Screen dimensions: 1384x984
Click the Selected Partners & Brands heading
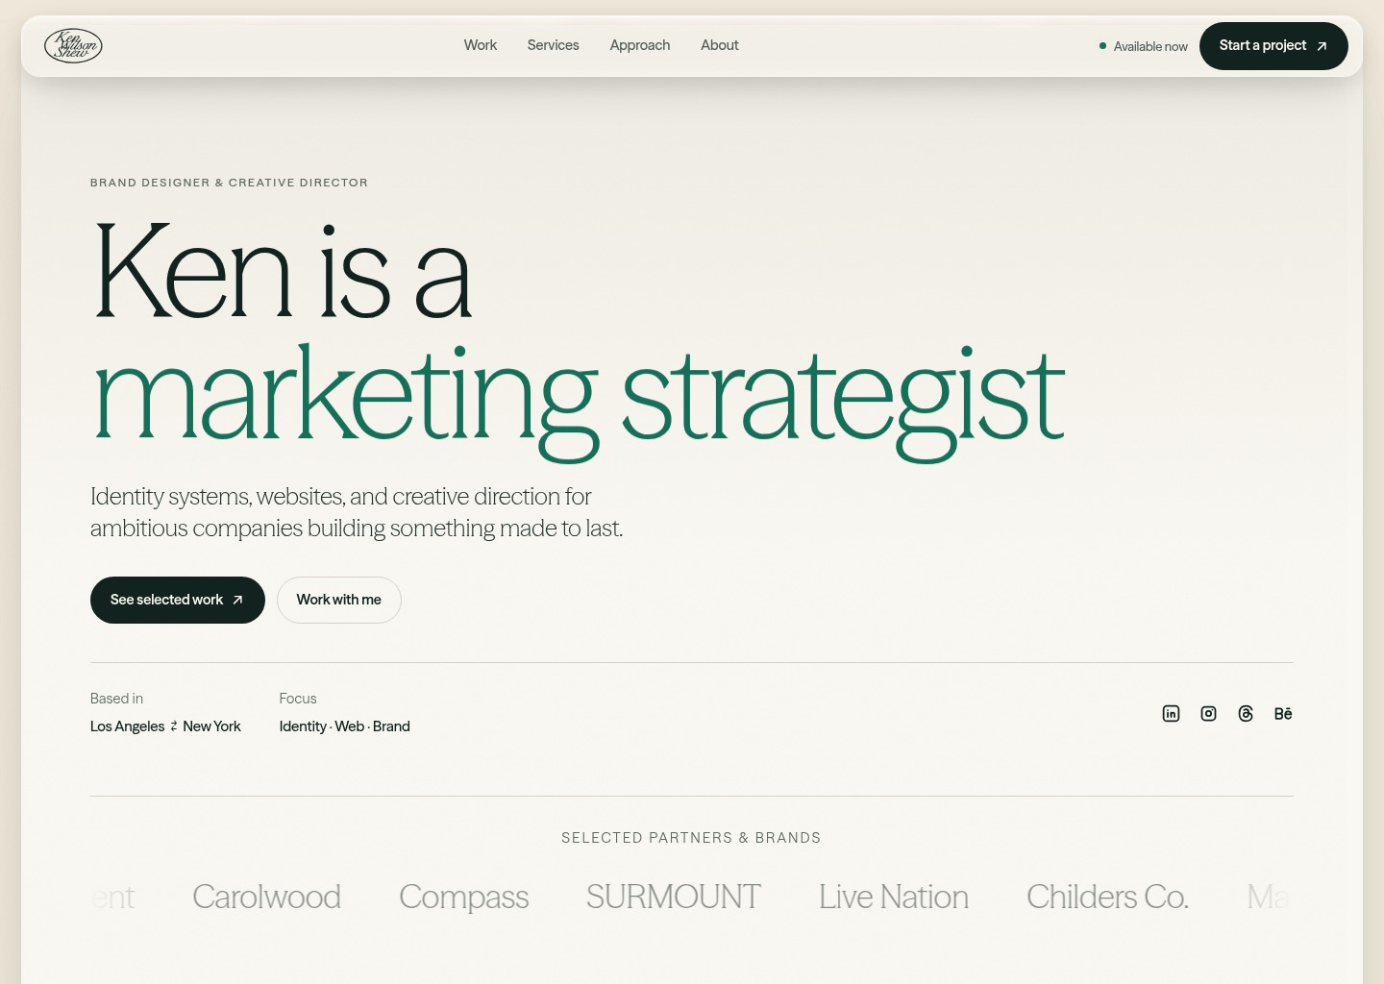point(691,838)
